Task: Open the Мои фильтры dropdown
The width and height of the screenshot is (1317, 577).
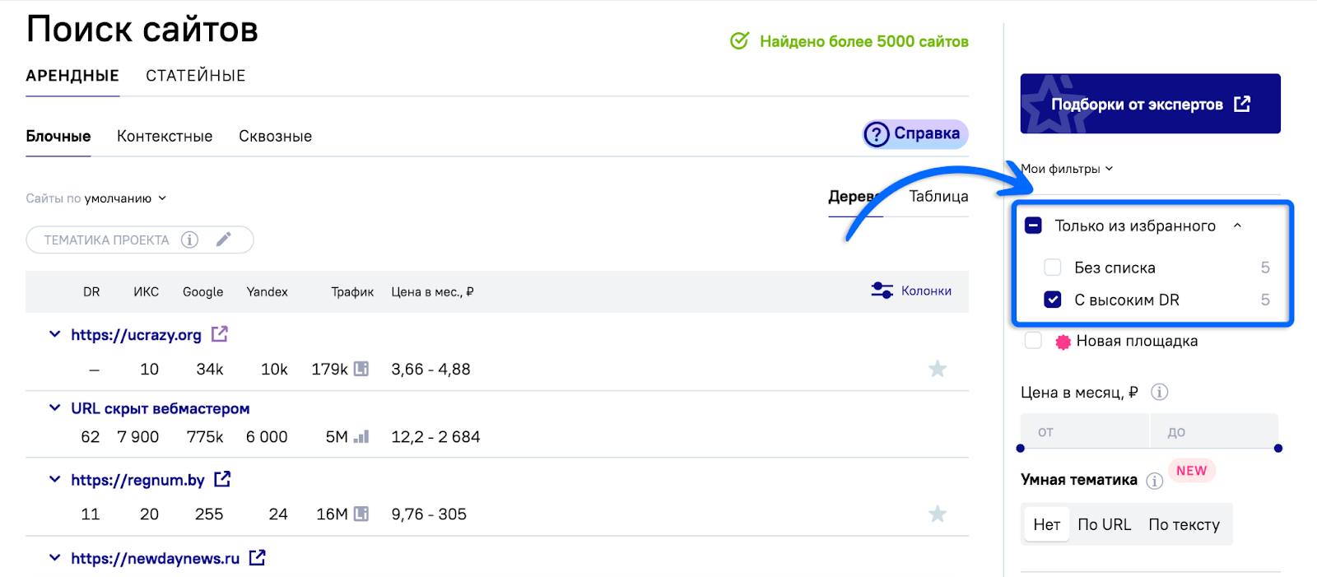Action: click(1067, 169)
